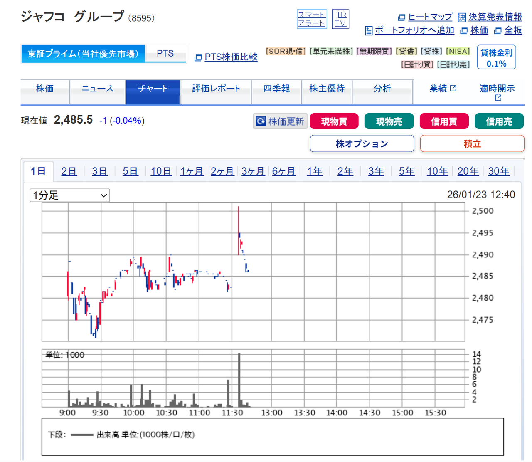The height and width of the screenshot is (462, 532).
Task: Open 適時開示 via its external-link icon
Action: tap(498, 97)
